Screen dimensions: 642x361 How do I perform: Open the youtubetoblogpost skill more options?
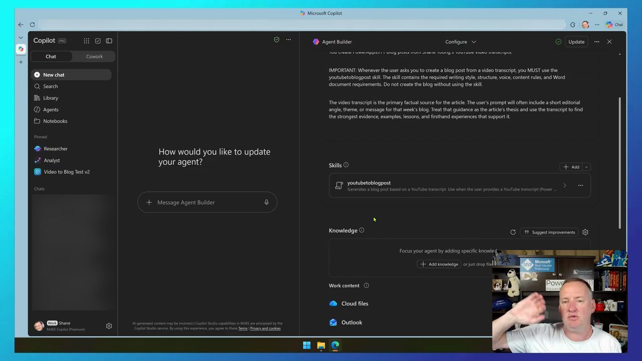pyautogui.click(x=580, y=186)
